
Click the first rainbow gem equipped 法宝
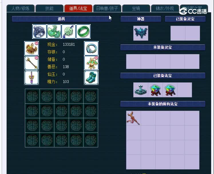pos(155,90)
